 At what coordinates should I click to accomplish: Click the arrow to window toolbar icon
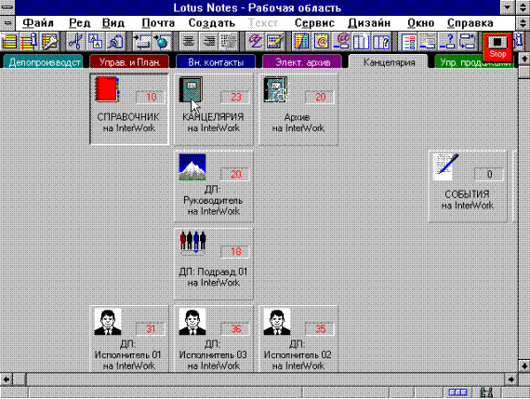142,42
